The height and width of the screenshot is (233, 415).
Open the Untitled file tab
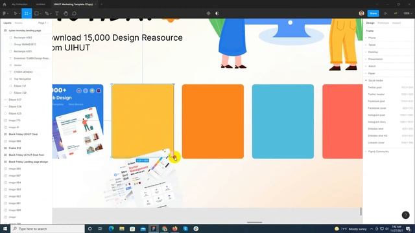40,5
